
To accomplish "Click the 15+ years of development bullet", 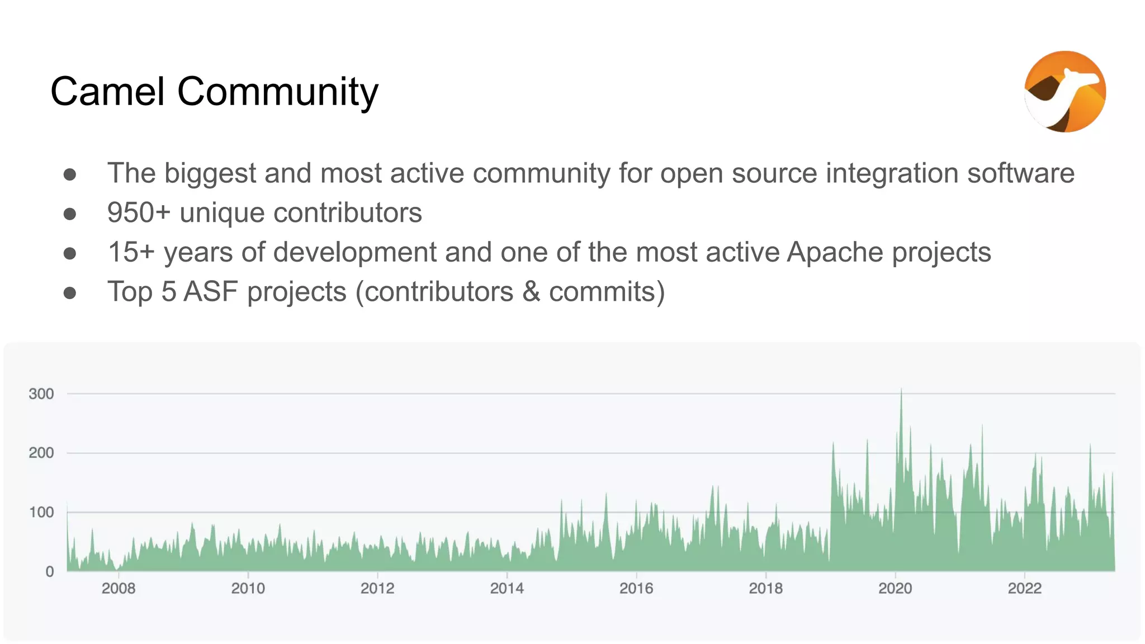I will pyautogui.click(x=549, y=252).
